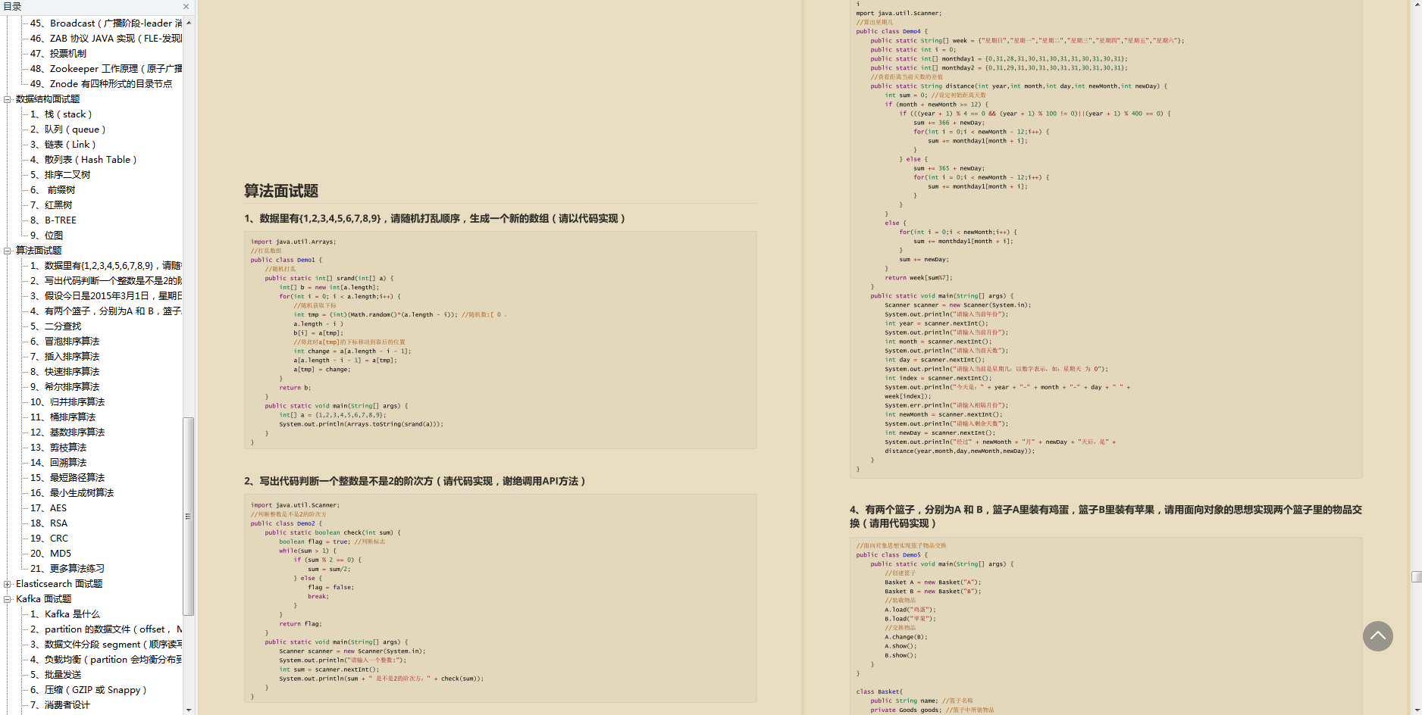Select 3、数据文件分段 segment entry
1422x715 pixels.
(x=106, y=645)
